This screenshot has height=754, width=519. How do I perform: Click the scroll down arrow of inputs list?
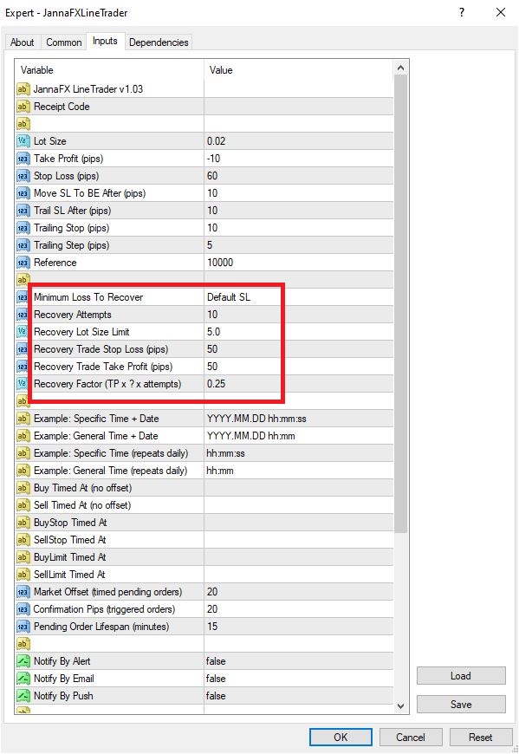click(401, 706)
